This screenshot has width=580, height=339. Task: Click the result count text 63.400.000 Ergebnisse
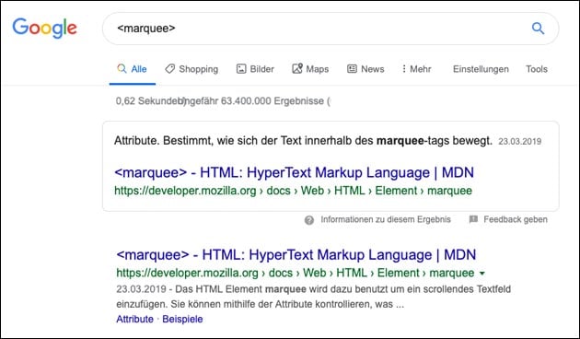[273, 101]
